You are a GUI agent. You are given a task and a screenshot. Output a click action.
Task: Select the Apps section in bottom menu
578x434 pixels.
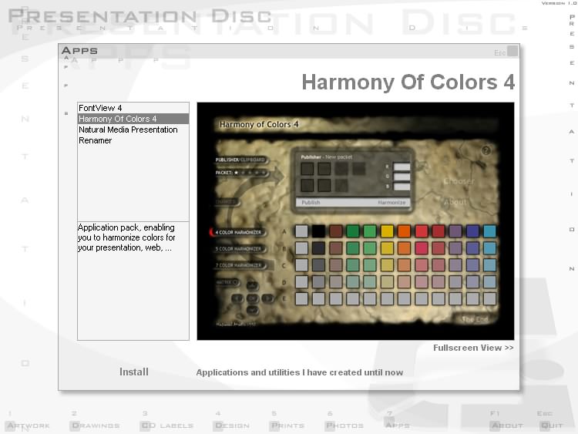[397, 425]
